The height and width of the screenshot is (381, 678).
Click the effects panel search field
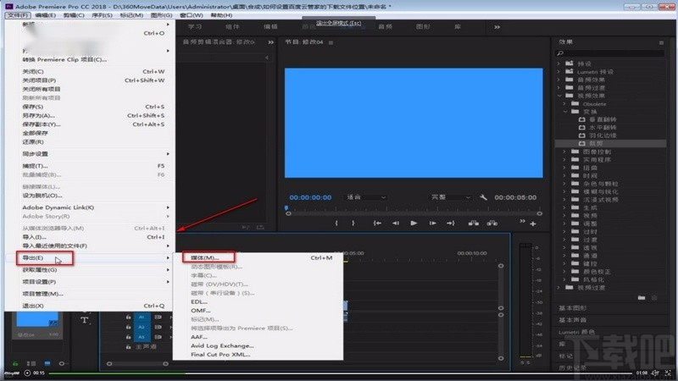point(610,52)
